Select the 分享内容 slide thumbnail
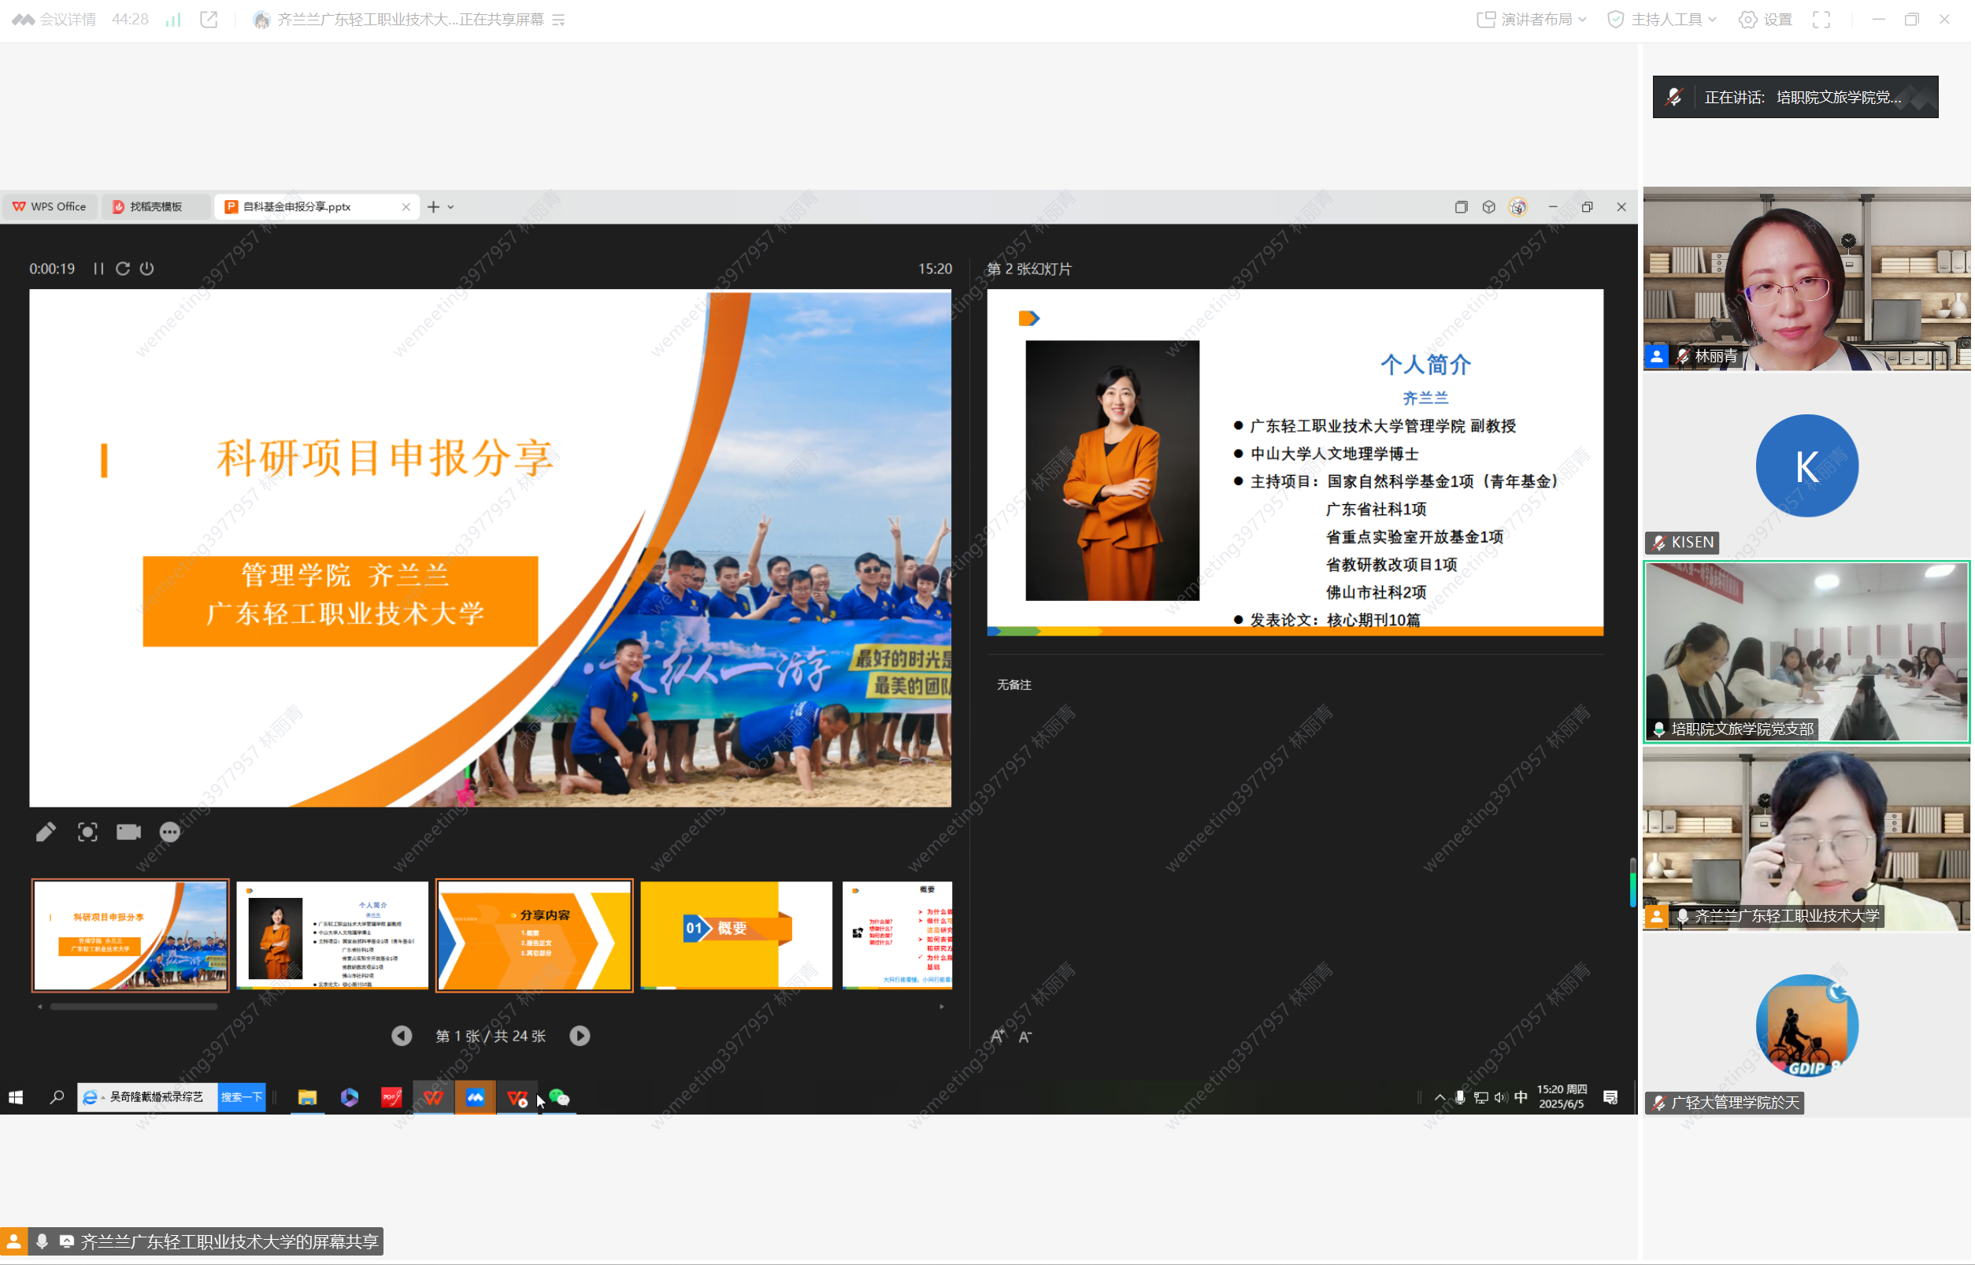Screen dimensions: 1975x1265 535,936
